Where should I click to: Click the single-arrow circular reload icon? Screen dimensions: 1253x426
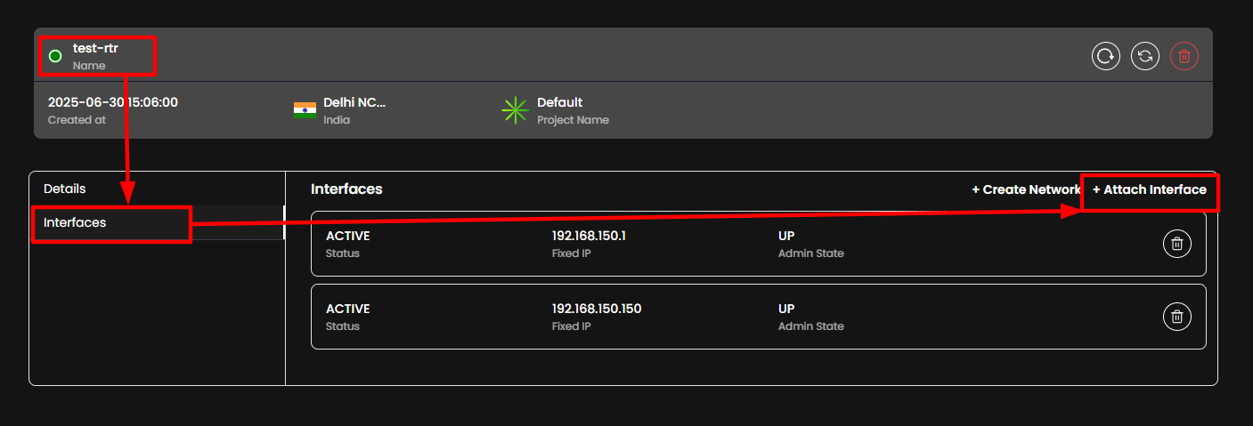click(x=1105, y=56)
